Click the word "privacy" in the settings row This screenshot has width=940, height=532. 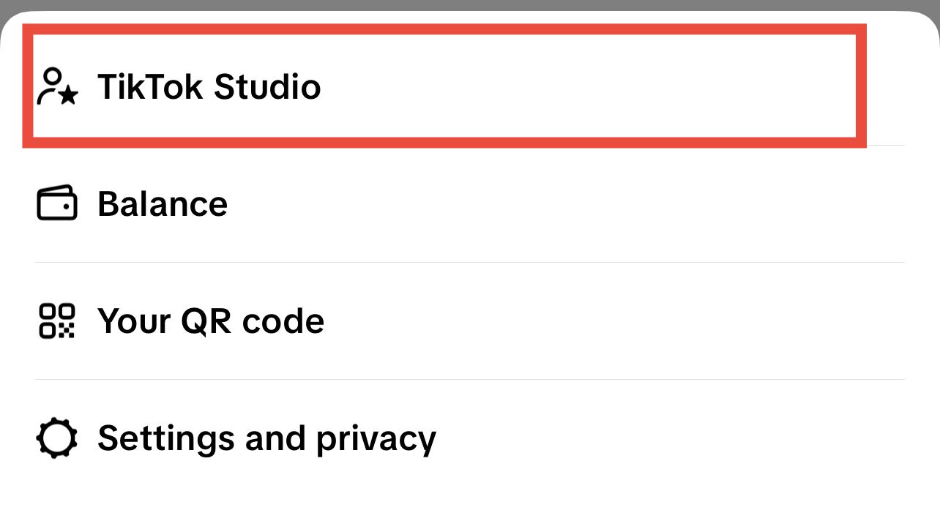pos(376,439)
